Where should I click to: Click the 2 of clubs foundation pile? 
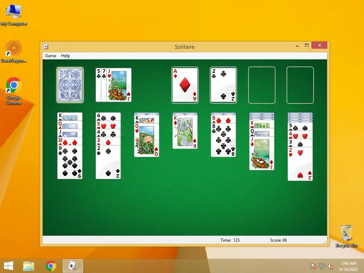point(223,85)
